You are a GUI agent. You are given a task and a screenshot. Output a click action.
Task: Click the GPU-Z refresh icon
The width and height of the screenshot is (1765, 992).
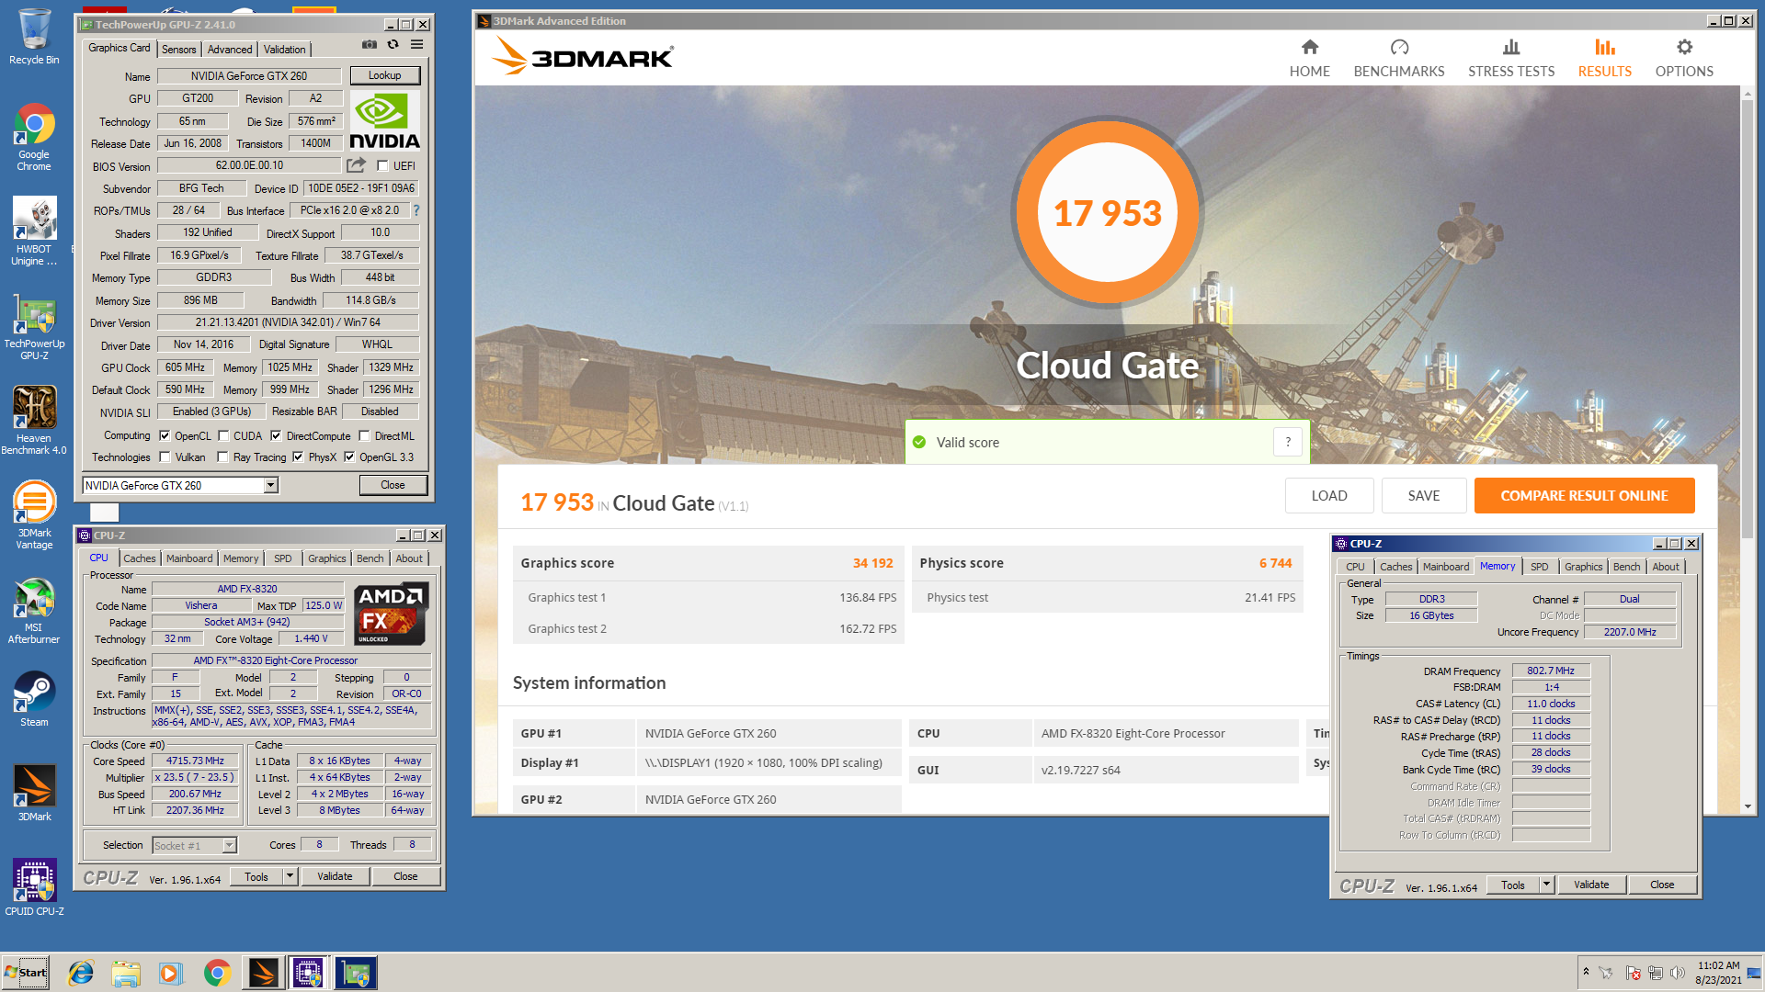click(393, 44)
